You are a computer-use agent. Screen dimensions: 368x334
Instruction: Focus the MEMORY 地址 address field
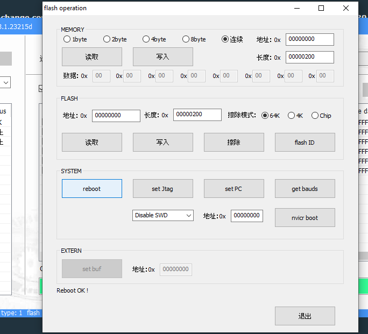[309, 39]
